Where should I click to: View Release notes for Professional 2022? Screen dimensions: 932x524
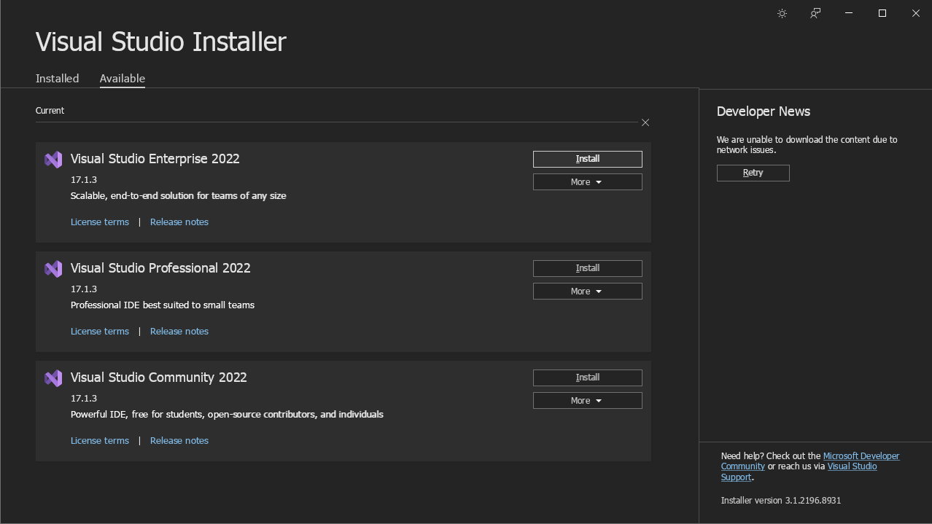click(x=179, y=331)
